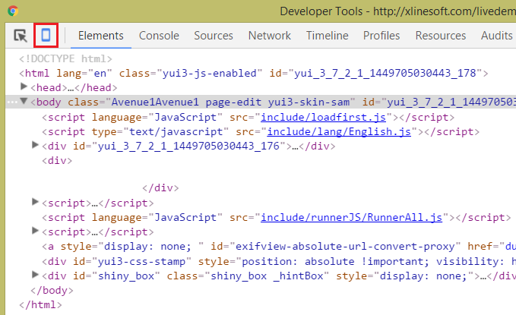Open the Console tab

(159, 36)
